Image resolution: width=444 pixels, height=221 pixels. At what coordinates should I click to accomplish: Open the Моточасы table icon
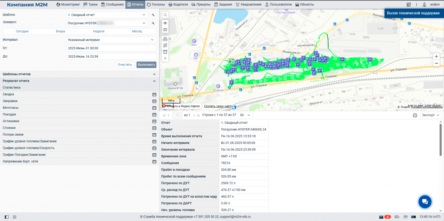click(154, 108)
